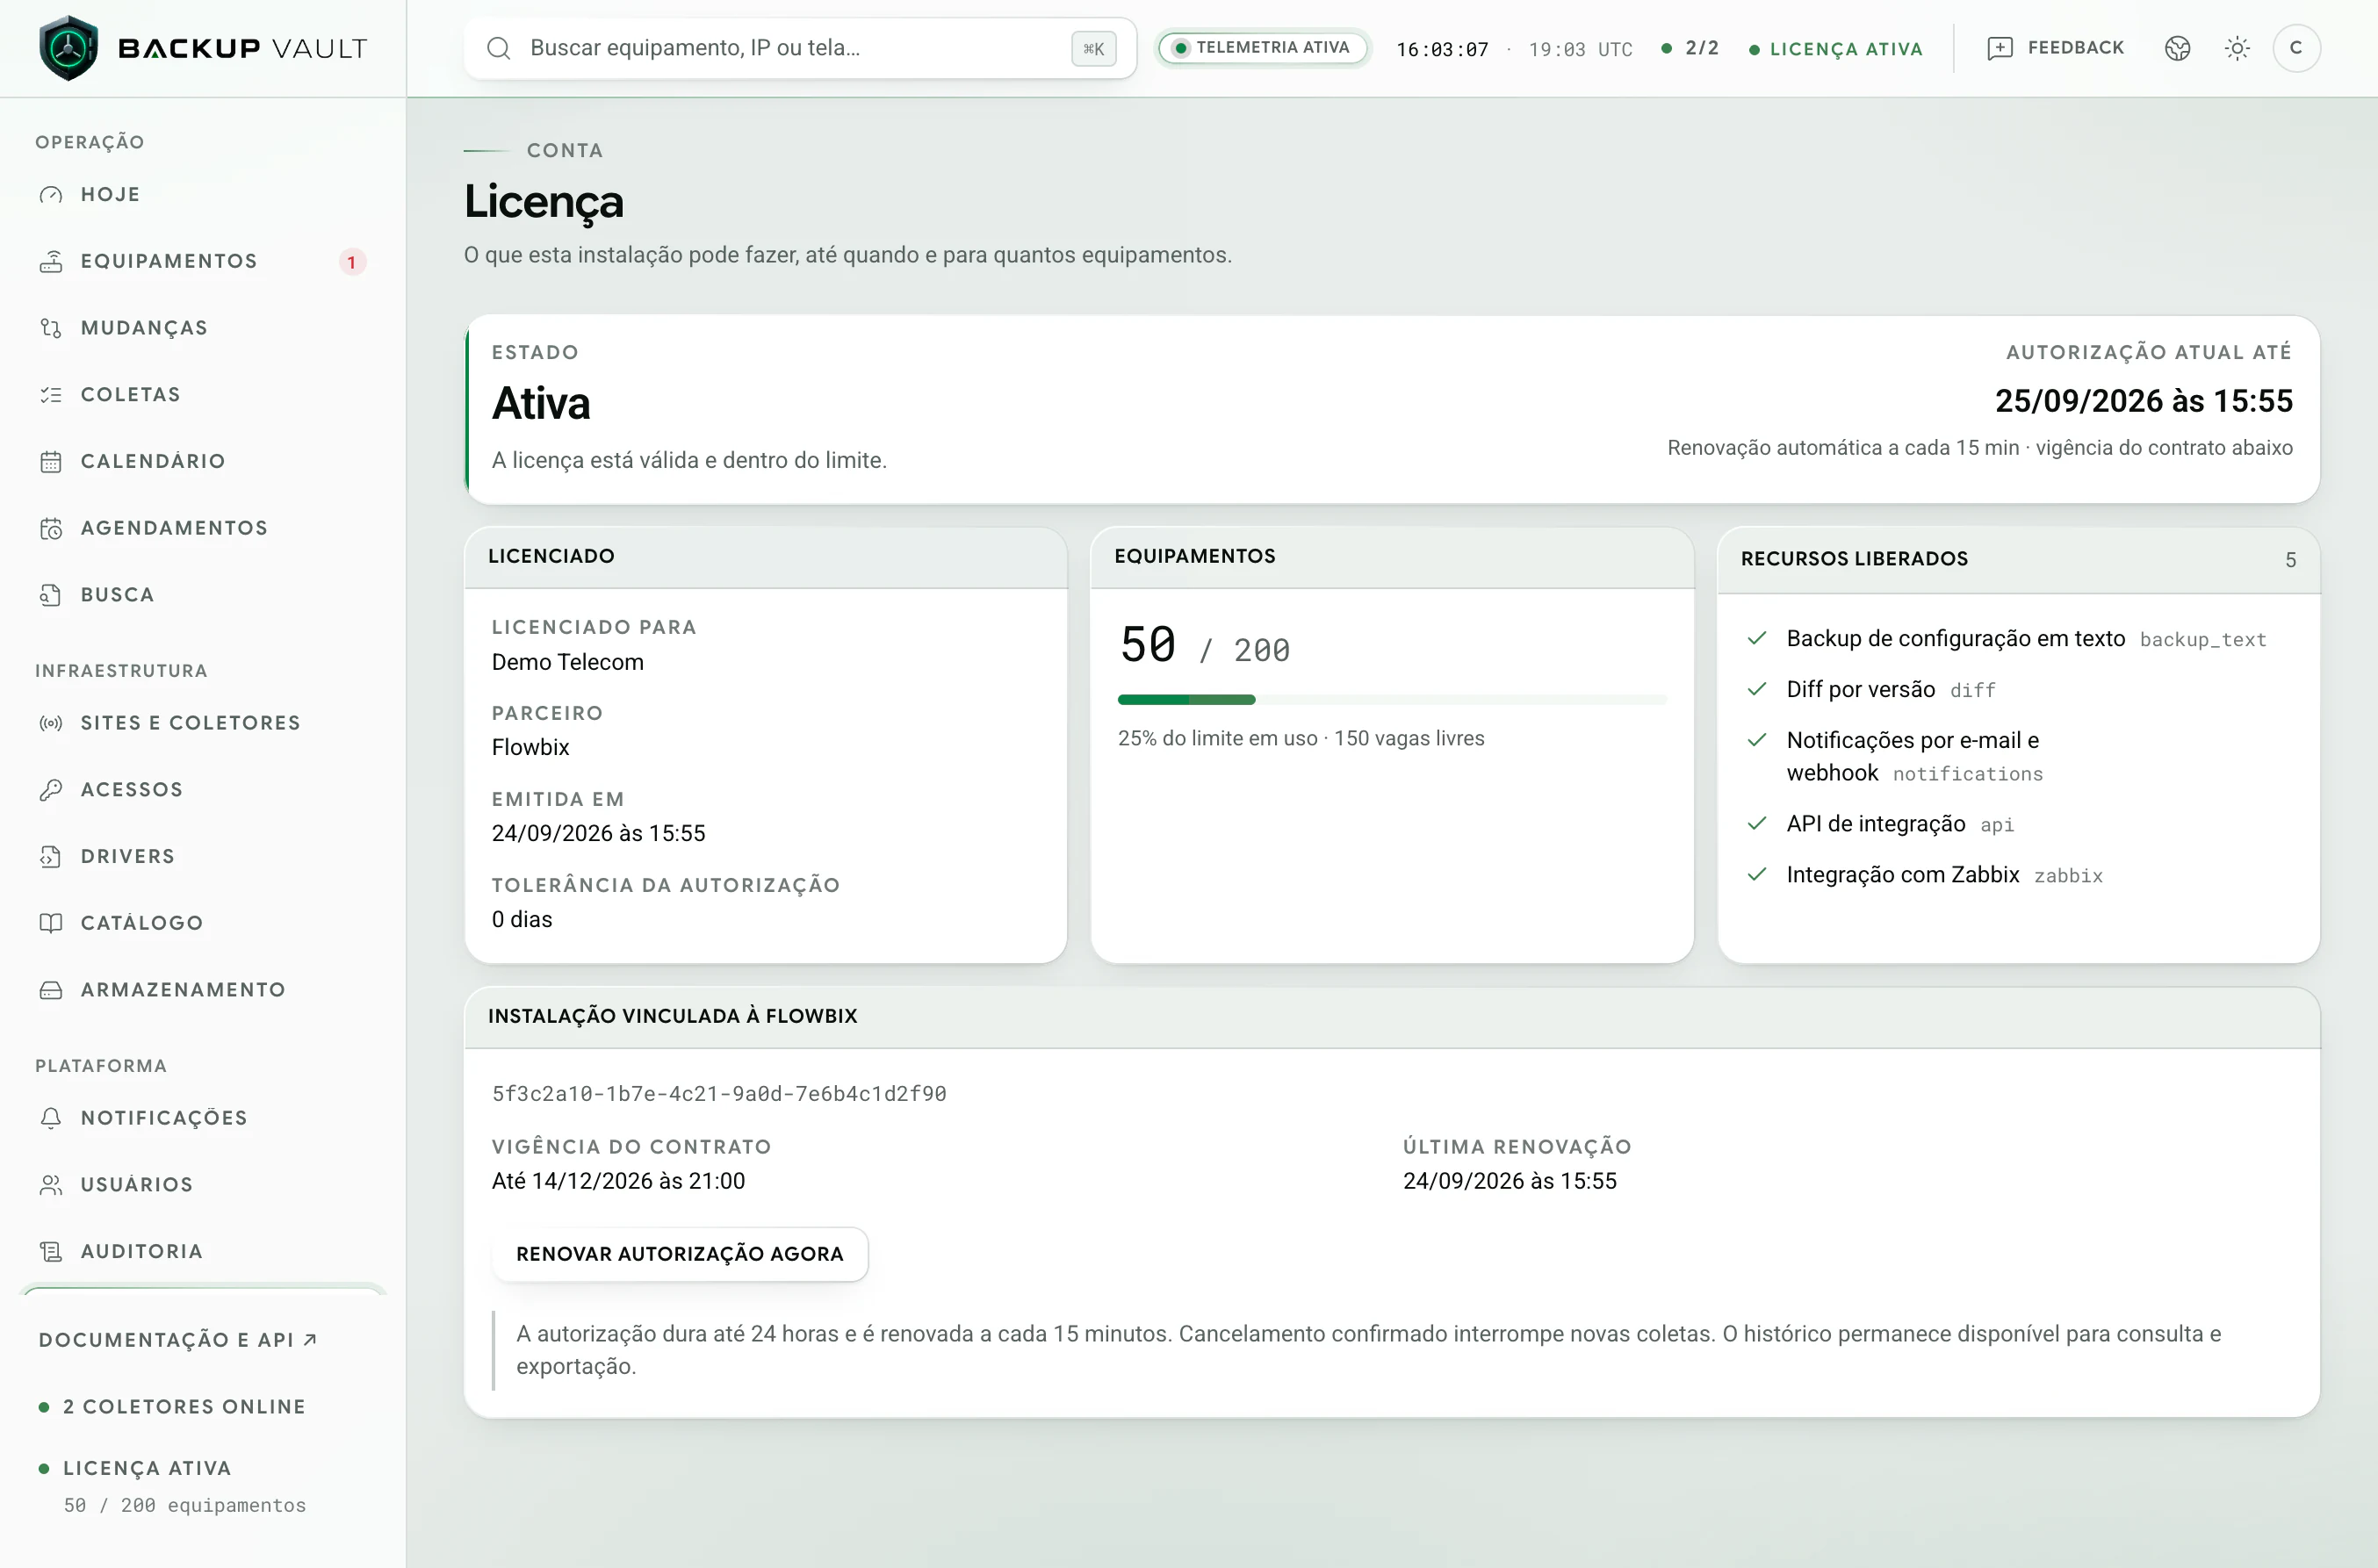The width and height of the screenshot is (2378, 1568).
Task: Open the Feedback button
Action: pyautogui.click(x=2056, y=48)
